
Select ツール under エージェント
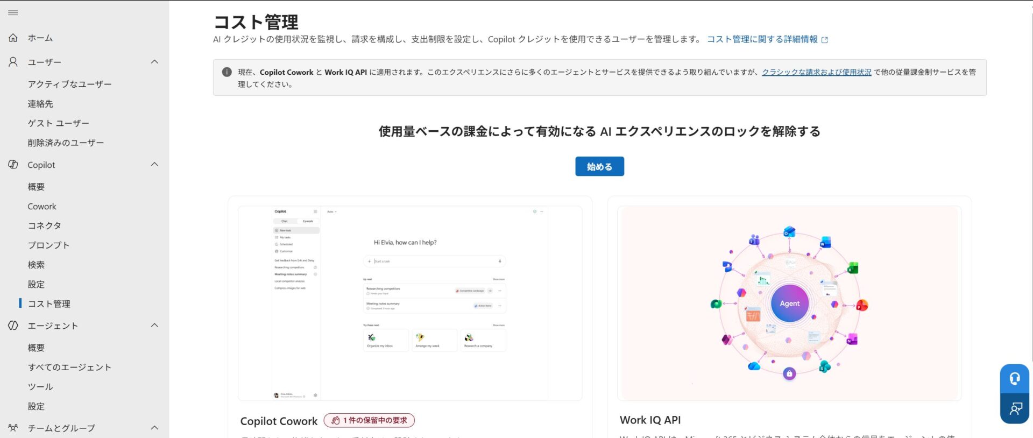point(40,387)
